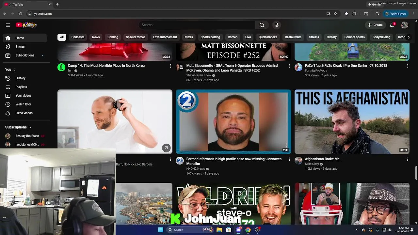Open options for Camp 14 video
418x235 pixels.
(x=170, y=66)
